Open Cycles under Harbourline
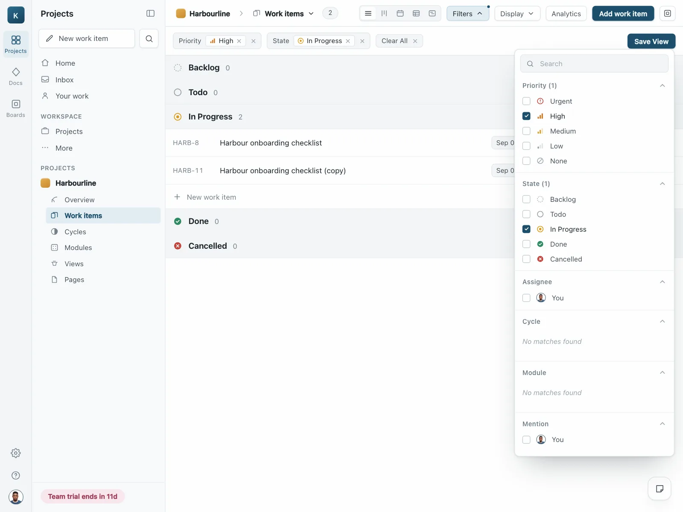This screenshot has width=683, height=512. click(103, 232)
